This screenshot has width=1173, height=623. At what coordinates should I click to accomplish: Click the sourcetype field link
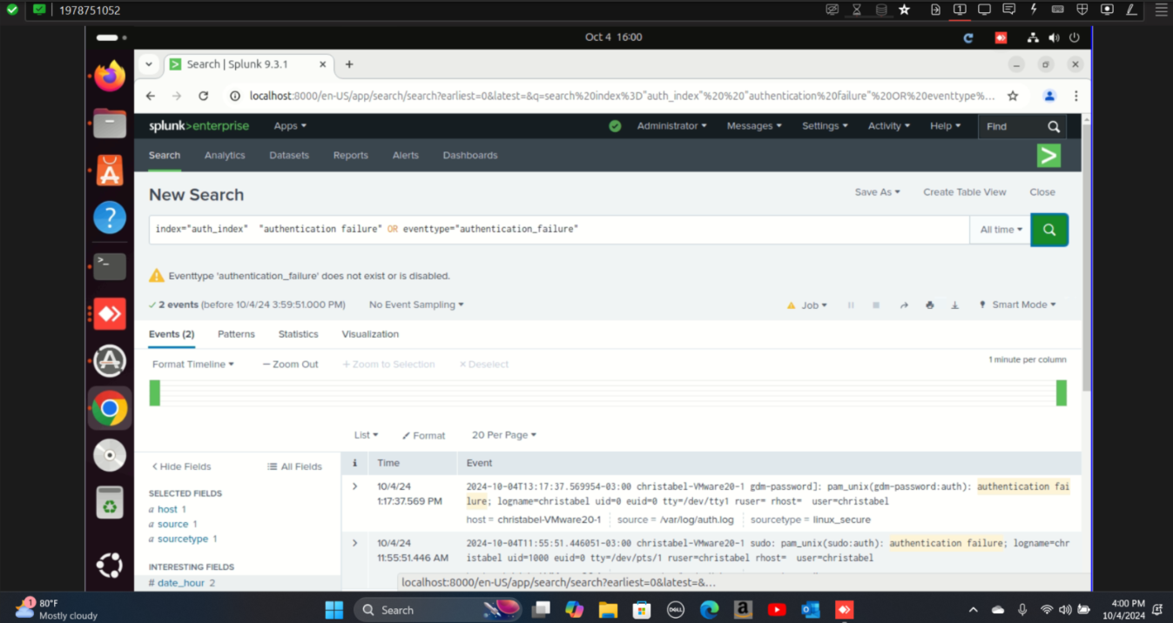(x=183, y=539)
